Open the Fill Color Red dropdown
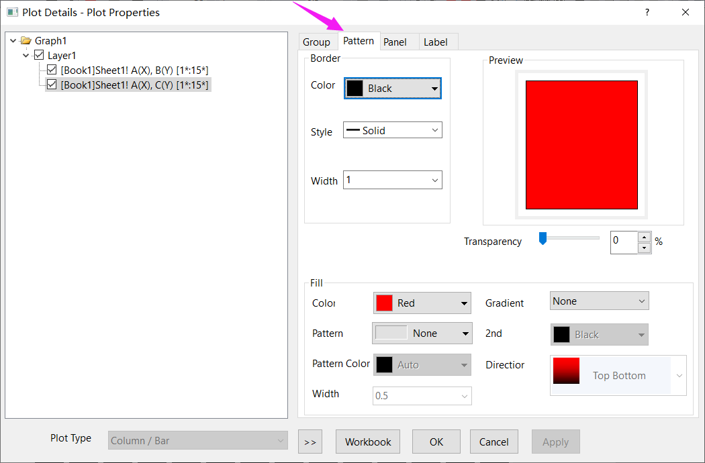The image size is (705, 463). coord(422,303)
